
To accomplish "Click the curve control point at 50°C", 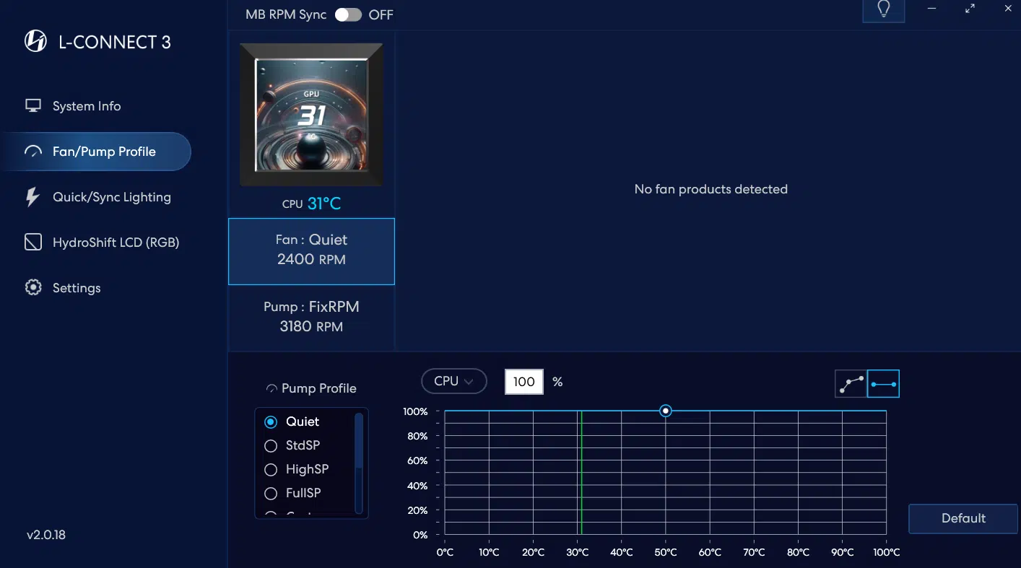I will click(x=666, y=411).
